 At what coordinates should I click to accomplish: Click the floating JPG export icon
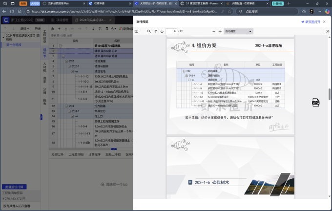point(316,102)
